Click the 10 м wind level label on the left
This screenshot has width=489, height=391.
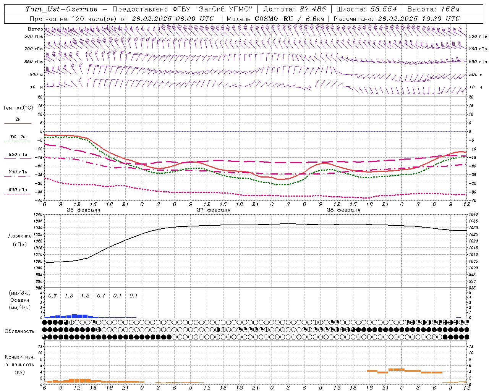[x=37, y=87]
